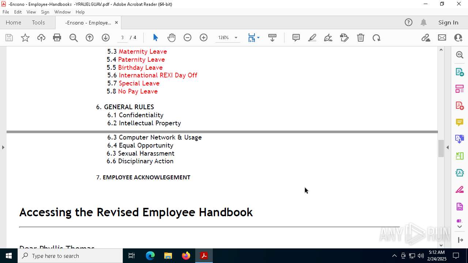The height and width of the screenshot is (263, 468).
Task: Switch to the Home tab
Action: pos(14,23)
